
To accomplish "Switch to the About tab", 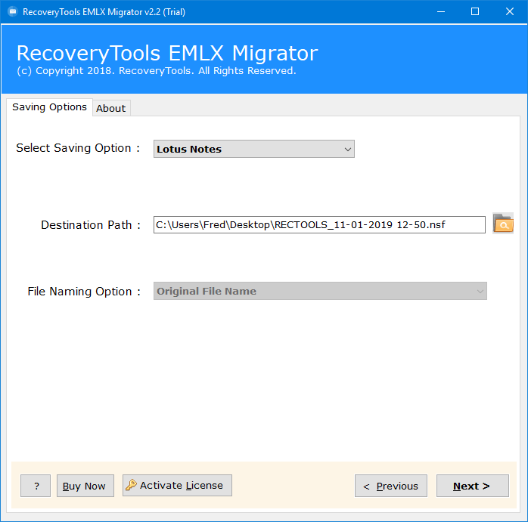I will (x=111, y=108).
